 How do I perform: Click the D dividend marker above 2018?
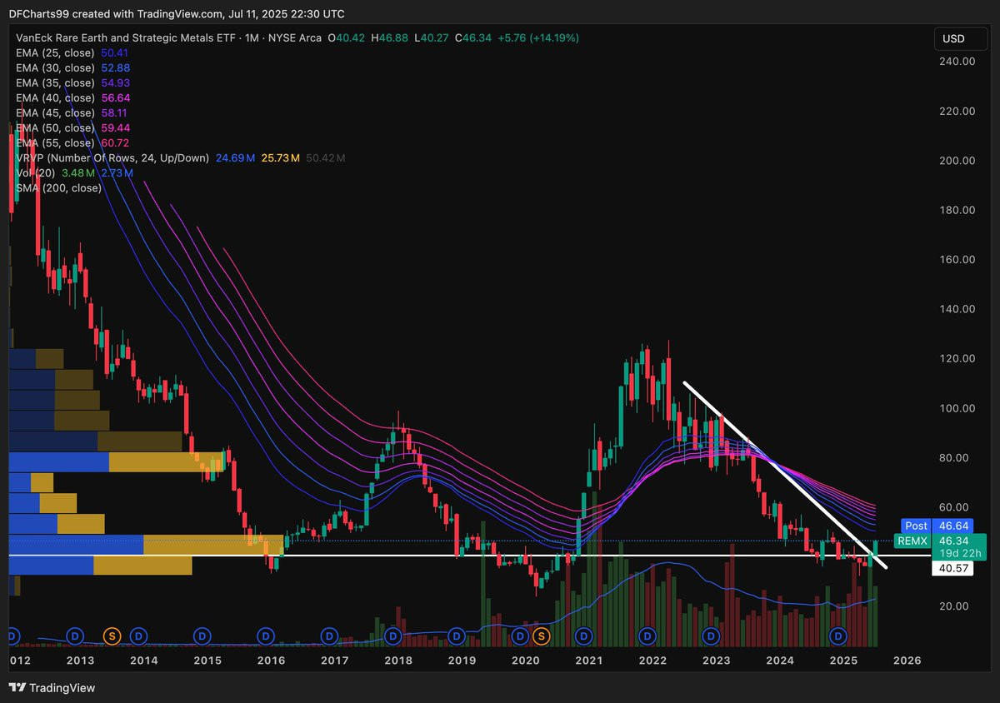click(392, 636)
